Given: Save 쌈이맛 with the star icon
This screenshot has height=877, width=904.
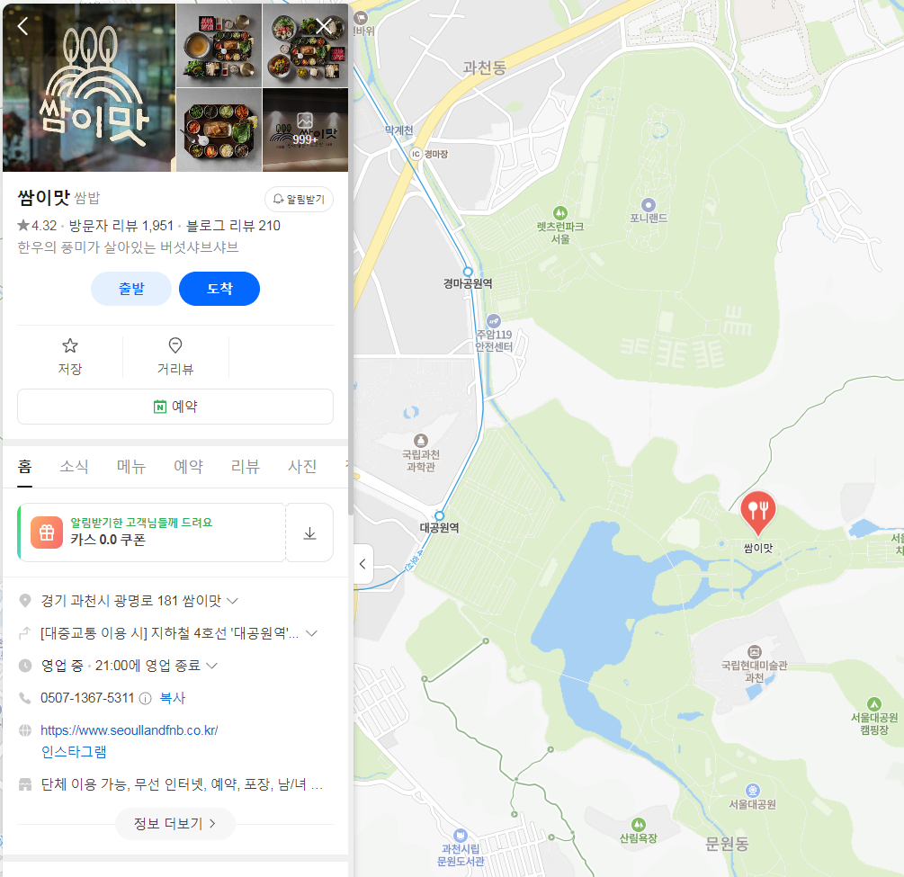Looking at the screenshot, I should (x=70, y=356).
